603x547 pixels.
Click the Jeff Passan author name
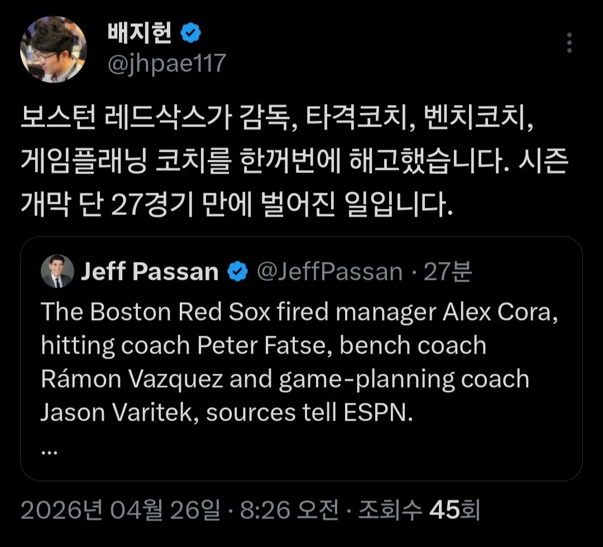[x=150, y=272]
